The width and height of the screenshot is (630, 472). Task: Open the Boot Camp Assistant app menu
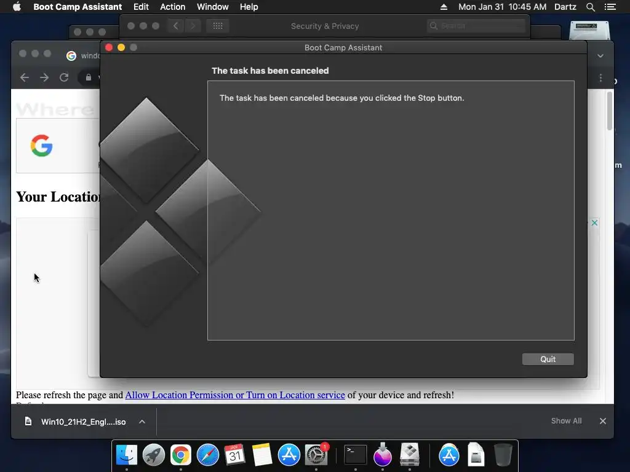tap(78, 7)
